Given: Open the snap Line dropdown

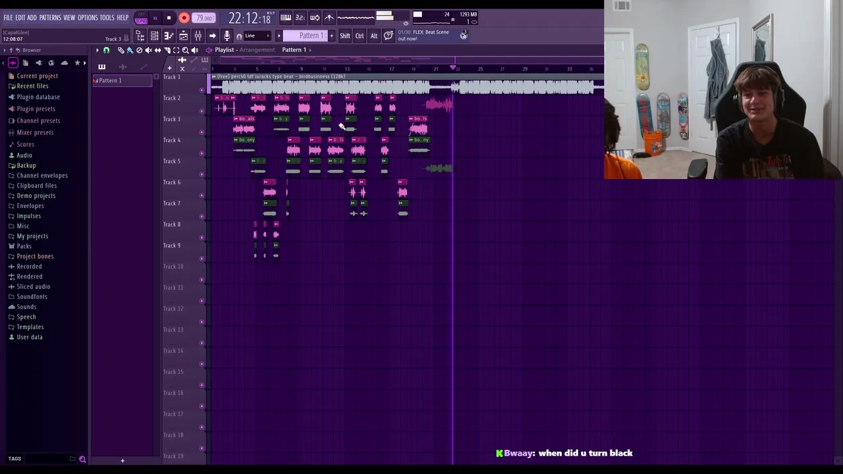Looking at the screenshot, I should pyautogui.click(x=258, y=36).
